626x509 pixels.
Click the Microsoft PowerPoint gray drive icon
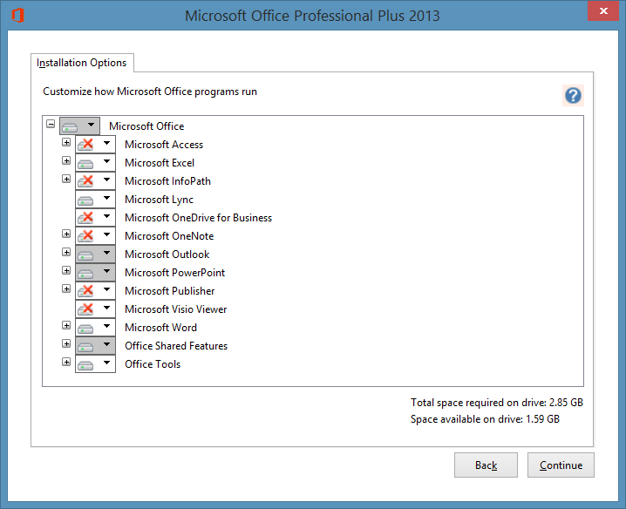click(85, 273)
